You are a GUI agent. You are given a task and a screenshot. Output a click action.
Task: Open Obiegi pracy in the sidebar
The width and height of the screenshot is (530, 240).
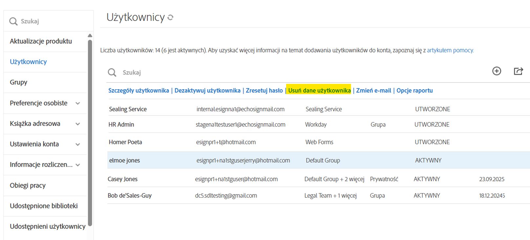pyautogui.click(x=28, y=186)
